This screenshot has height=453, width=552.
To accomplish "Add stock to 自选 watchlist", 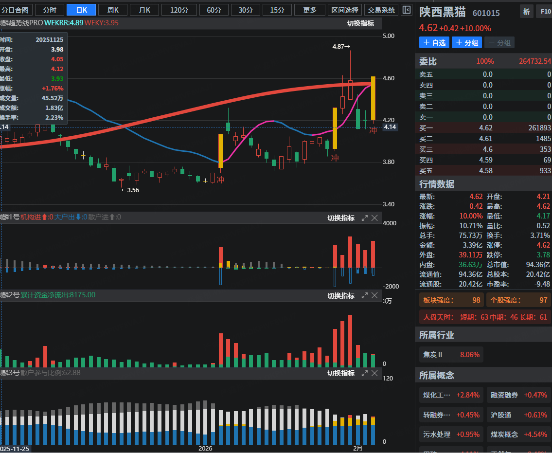I will (434, 43).
